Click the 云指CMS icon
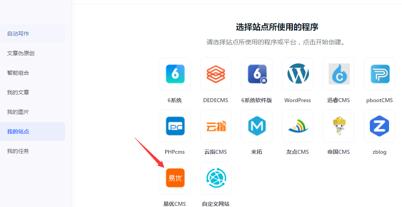The width and height of the screenshot is (402, 207). pyautogui.click(x=216, y=126)
